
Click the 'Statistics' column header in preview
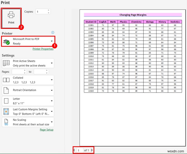click(x=175, y=22)
